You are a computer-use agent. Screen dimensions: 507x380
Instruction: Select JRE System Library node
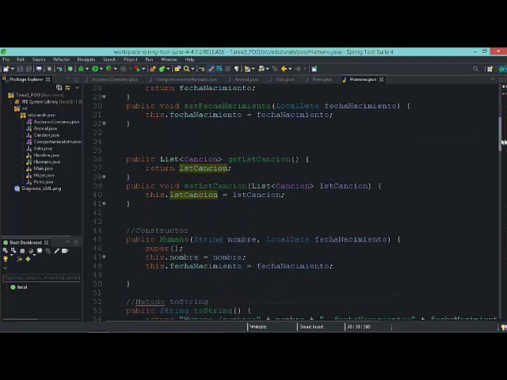[x=48, y=102]
